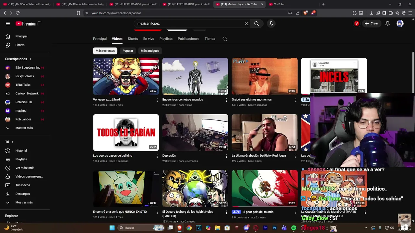This screenshot has width=415, height=233.
Task: Clear the search box with the X
Action: (x=246, y=23)
